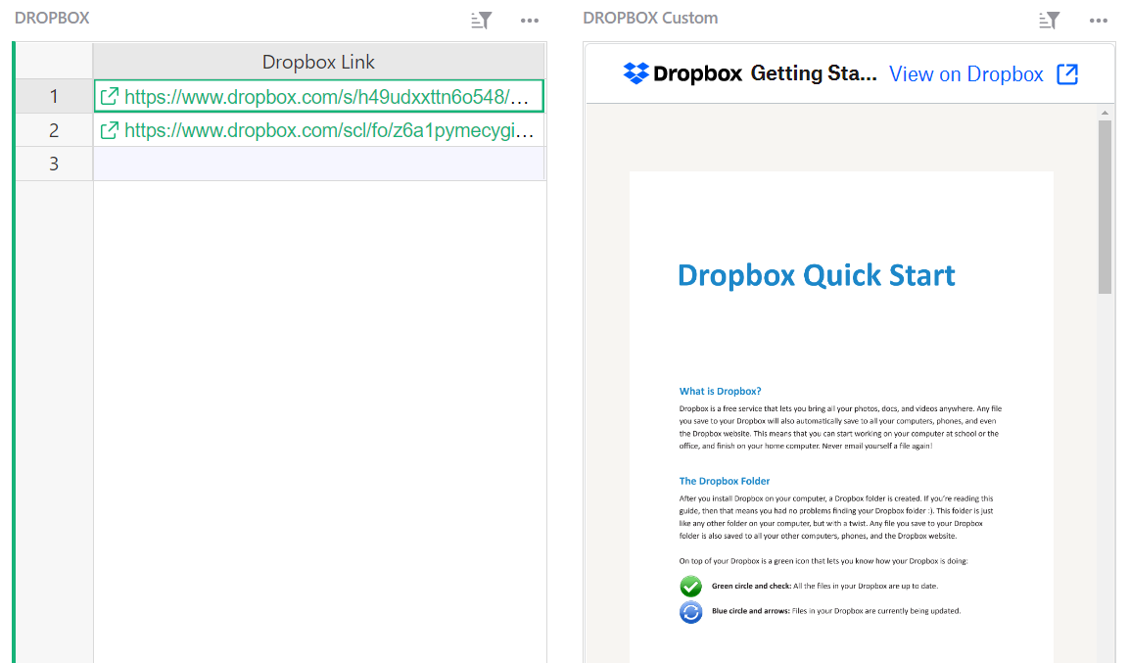Click the preview's vertical scrollbar thumb
Viewport: 1129px width, 663px height.
coord(1105,206)
